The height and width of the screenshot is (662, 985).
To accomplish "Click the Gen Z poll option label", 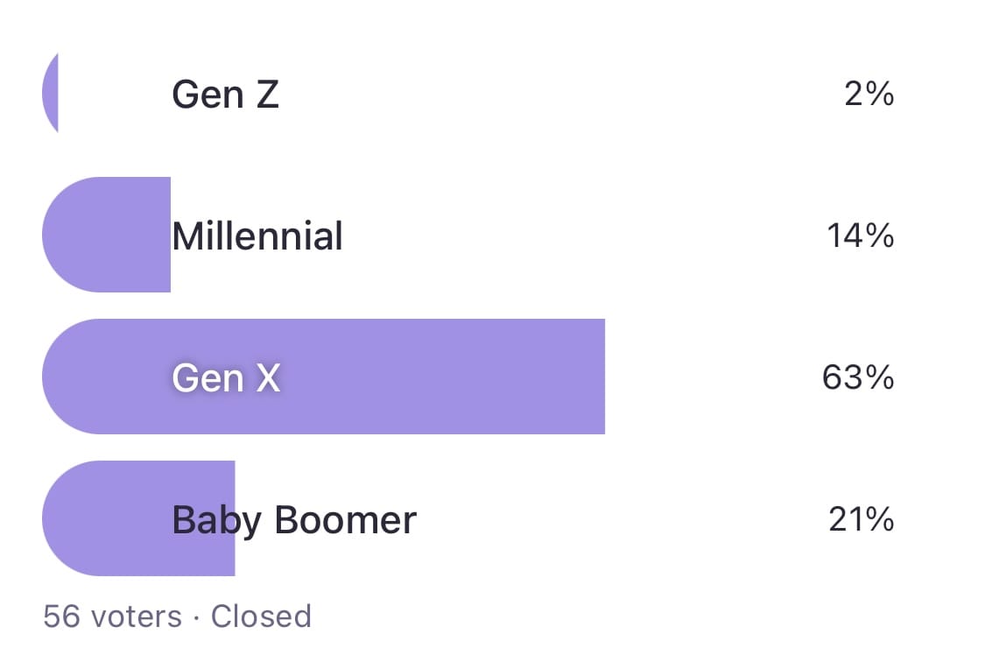I will coord(225,94).
